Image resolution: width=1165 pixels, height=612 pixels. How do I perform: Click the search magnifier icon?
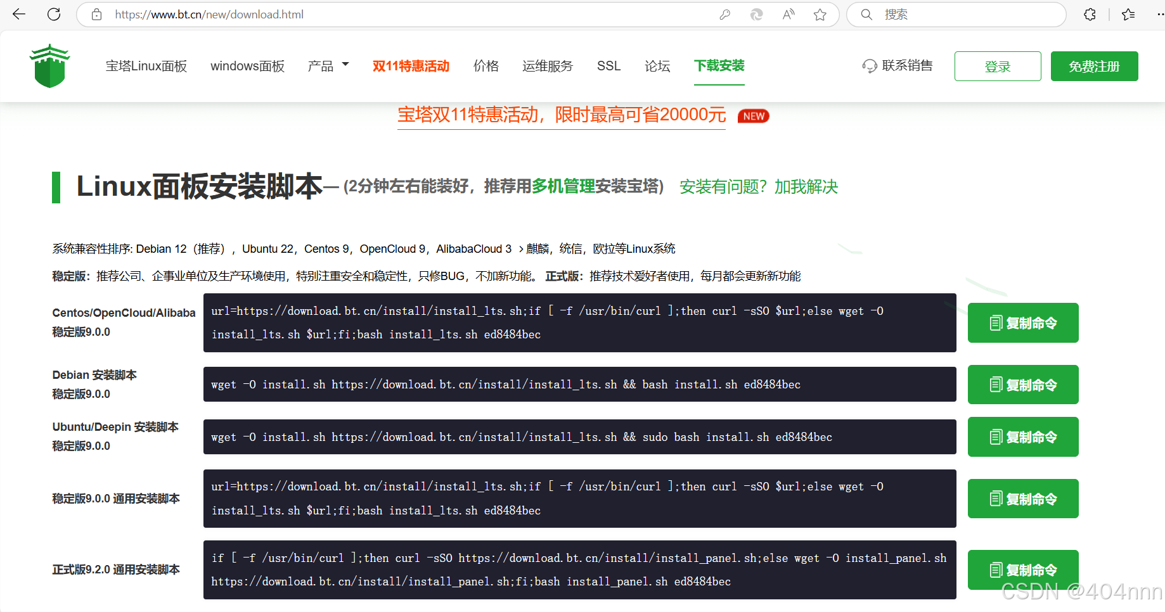click(x=866, y=15)
